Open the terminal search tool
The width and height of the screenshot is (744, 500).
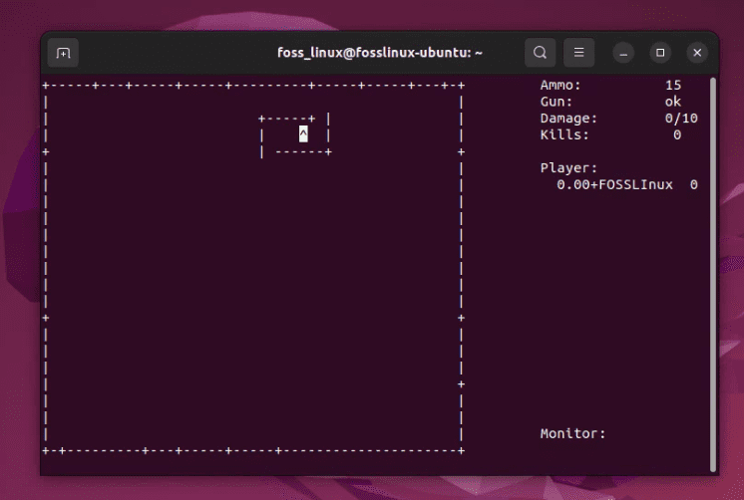540,53
